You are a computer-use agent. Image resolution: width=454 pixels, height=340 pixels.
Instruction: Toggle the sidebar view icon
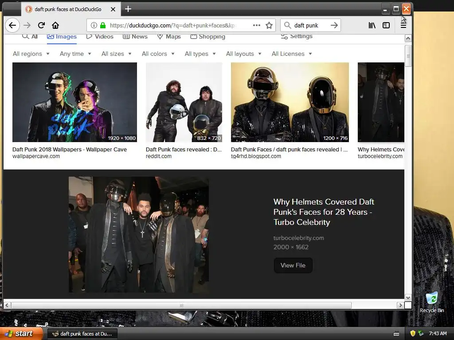(x=386, y=25)
